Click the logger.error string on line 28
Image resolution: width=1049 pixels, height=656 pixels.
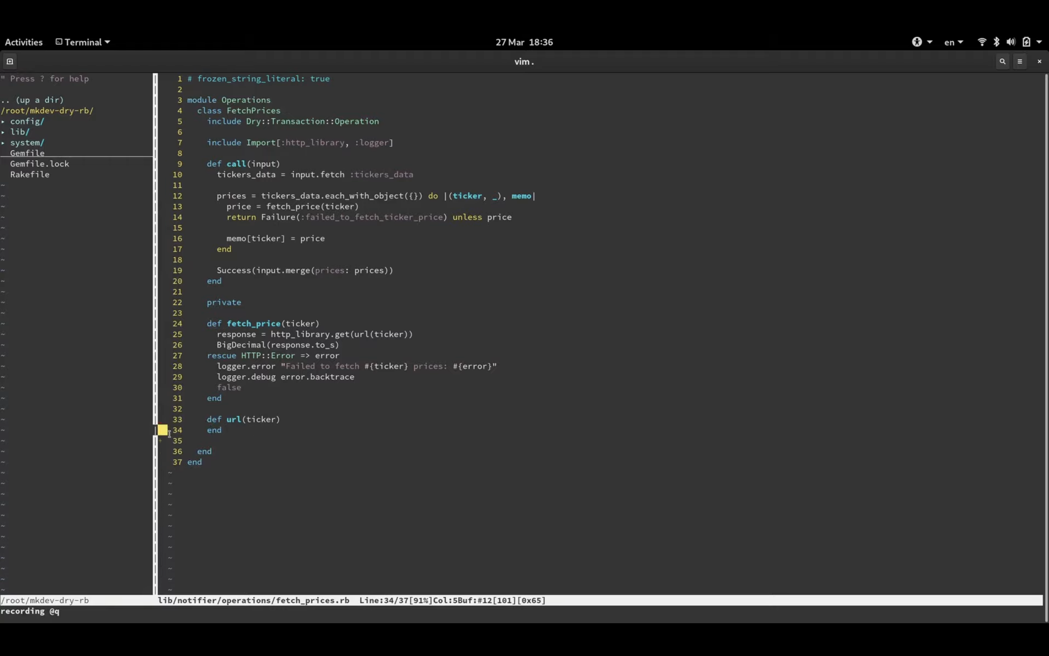389,366
